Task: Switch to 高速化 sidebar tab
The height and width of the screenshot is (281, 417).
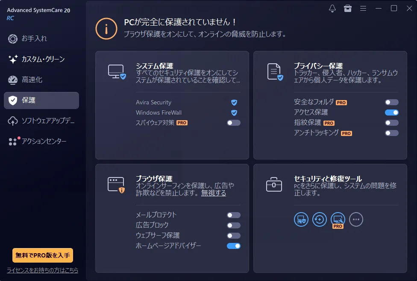Action: [x=41, y=80]
